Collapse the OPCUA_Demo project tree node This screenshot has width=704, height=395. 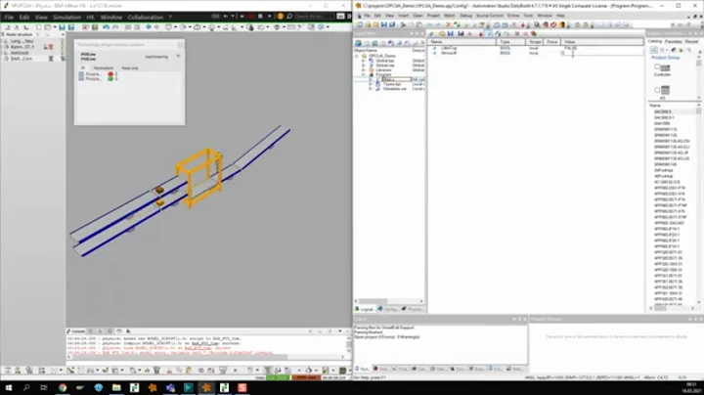[358, 56]
